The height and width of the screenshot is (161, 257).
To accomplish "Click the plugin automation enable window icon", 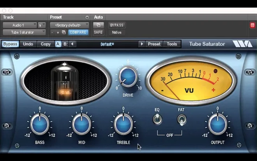I will [99, 25].
